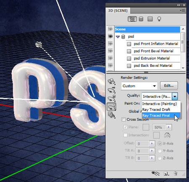Image resolution: width=189 pixels, height=182 pixels.
Task: Select the 3D mesh tool icon
Action: click(111, 98)
